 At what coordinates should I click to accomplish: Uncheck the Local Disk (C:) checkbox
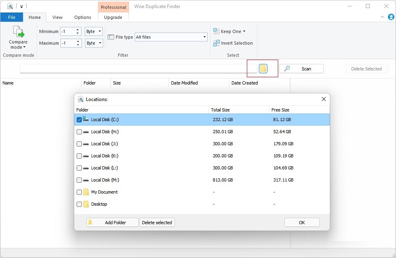[x=79, y=120]
